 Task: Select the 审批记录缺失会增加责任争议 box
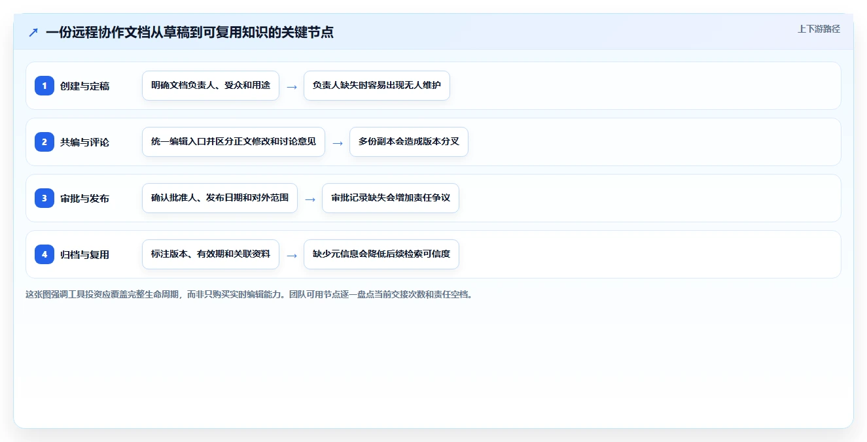click(391, 198)
